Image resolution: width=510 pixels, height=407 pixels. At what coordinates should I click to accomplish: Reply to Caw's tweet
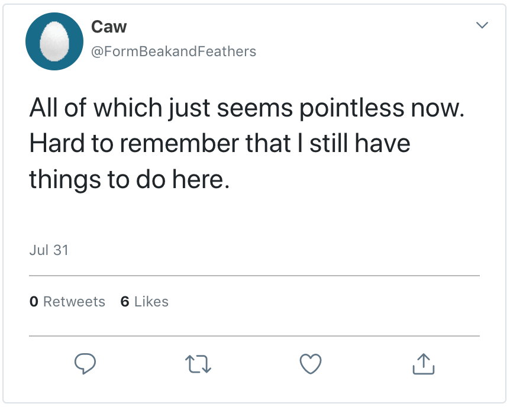click(85, 364)
